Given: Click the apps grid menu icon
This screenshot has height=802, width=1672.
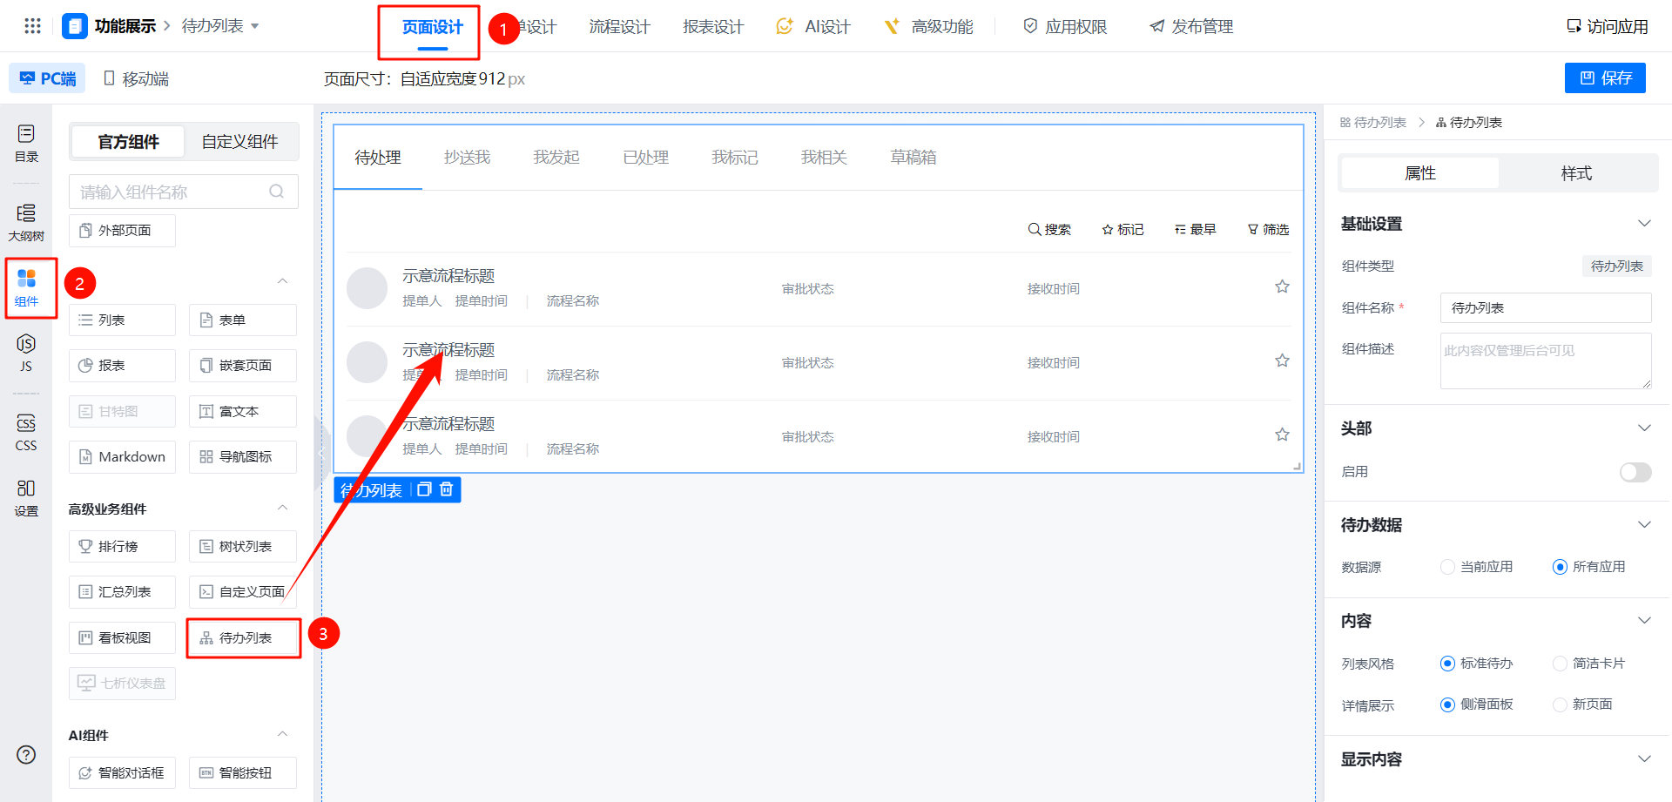Looking at the screenshot, I should [x=32, y=26].
